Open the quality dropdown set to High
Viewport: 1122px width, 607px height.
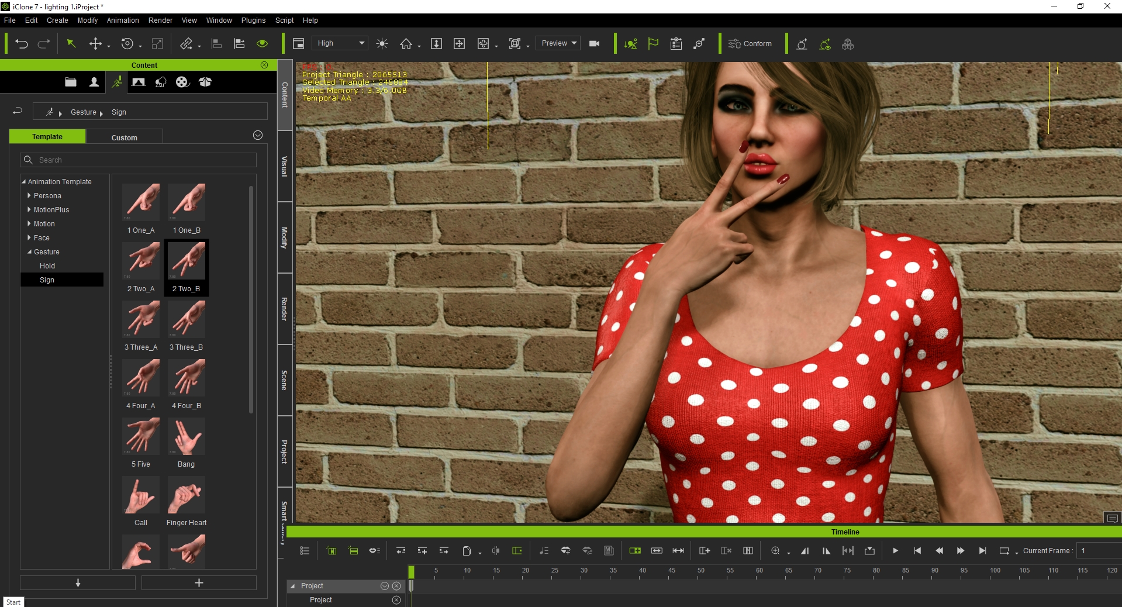[x=340, y=43]
